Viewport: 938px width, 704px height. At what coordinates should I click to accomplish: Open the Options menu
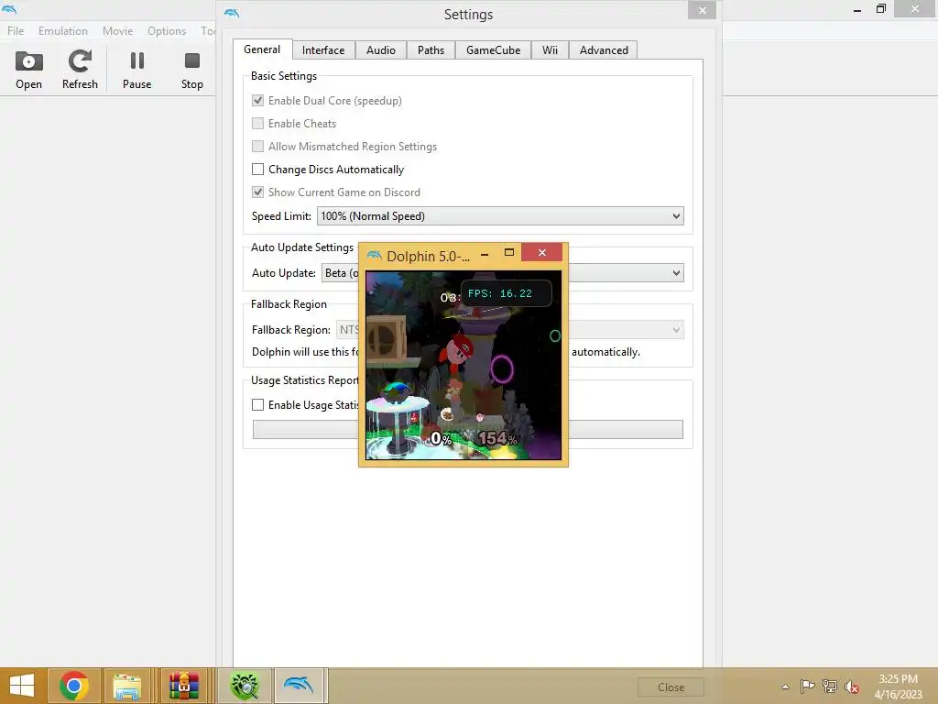167,31
